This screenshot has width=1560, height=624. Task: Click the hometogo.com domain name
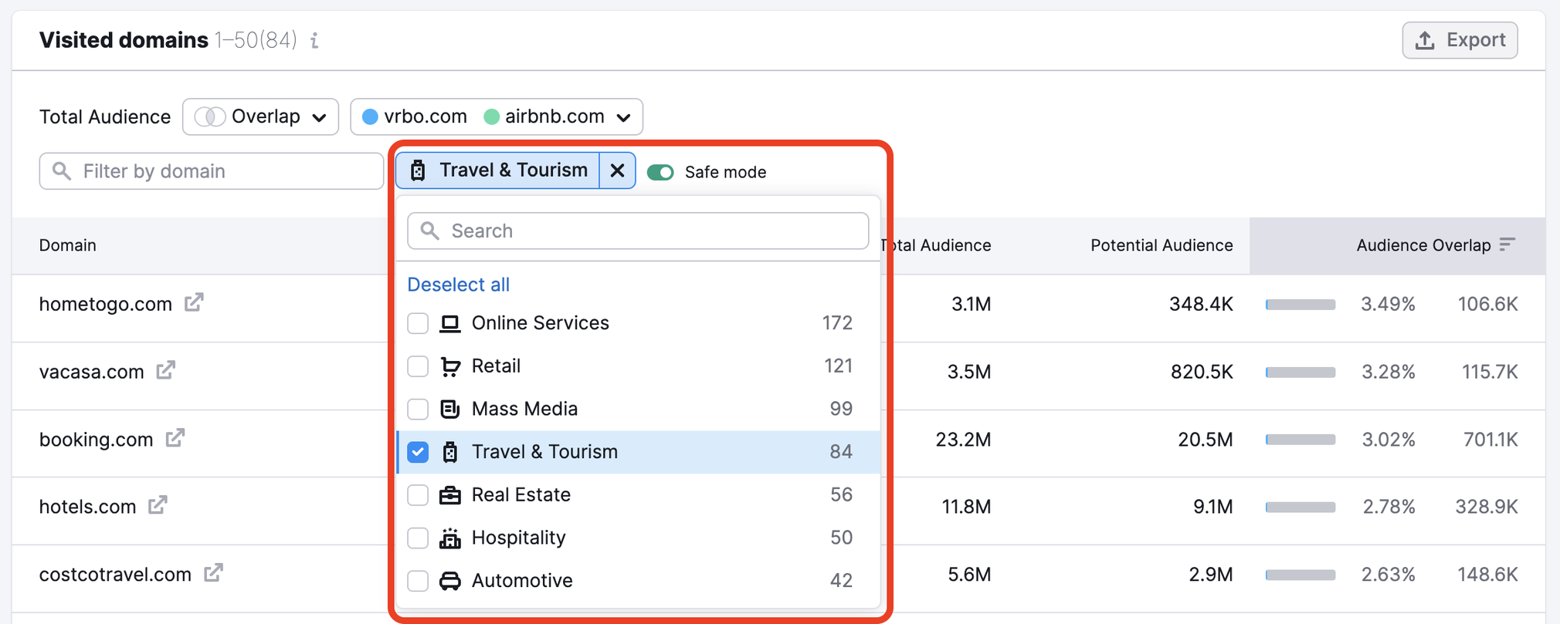pos(106,304)
